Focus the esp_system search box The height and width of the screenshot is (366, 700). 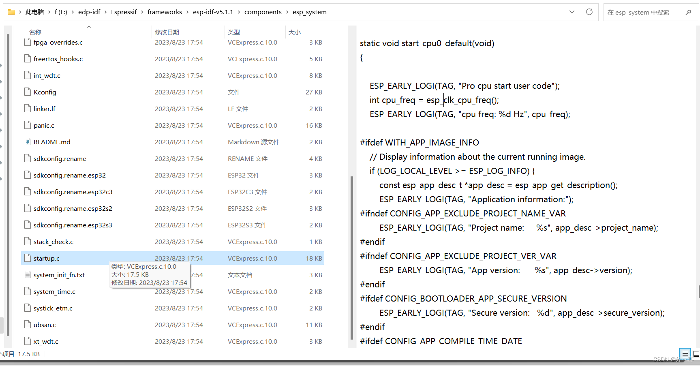[x=651, y=12]
